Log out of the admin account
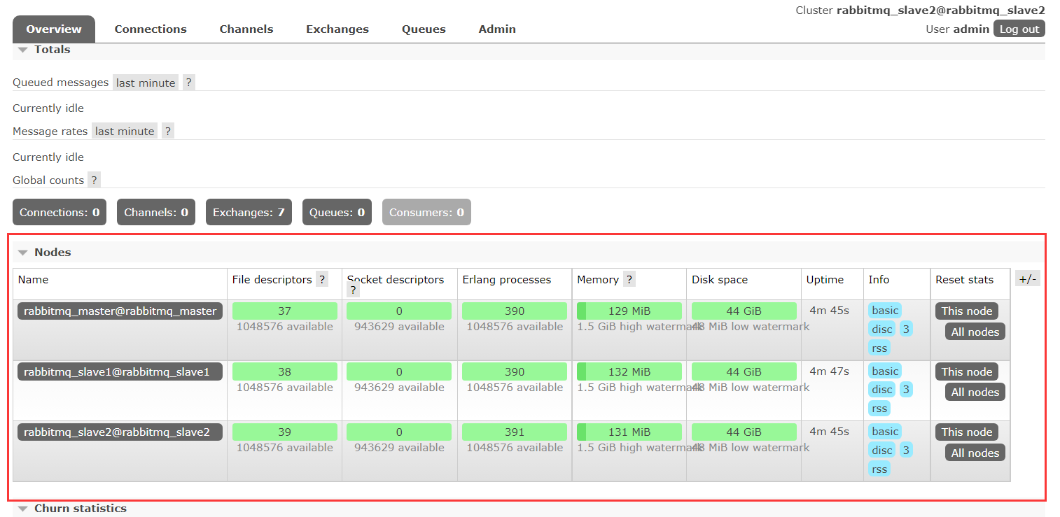The image size is (1060, 517). point(1019,29)
